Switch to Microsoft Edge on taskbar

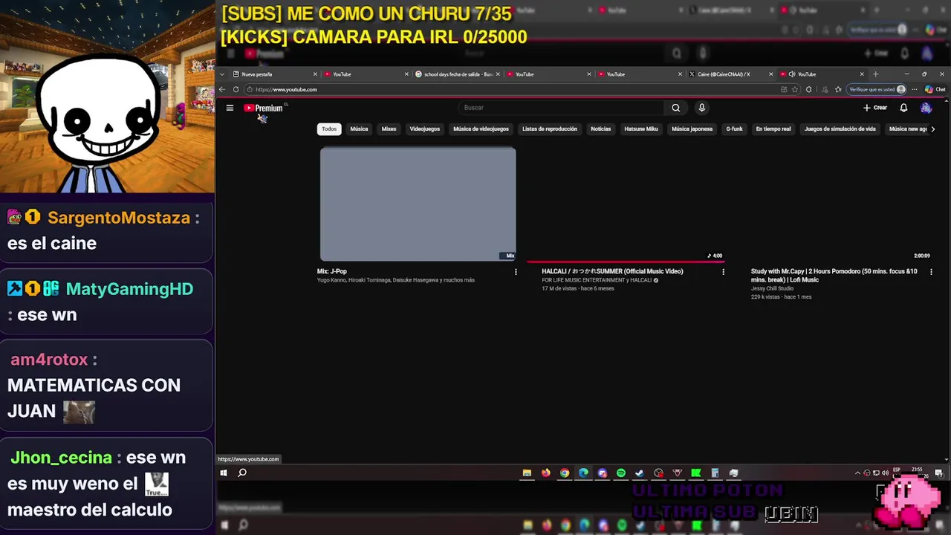[x=583, y=473]
